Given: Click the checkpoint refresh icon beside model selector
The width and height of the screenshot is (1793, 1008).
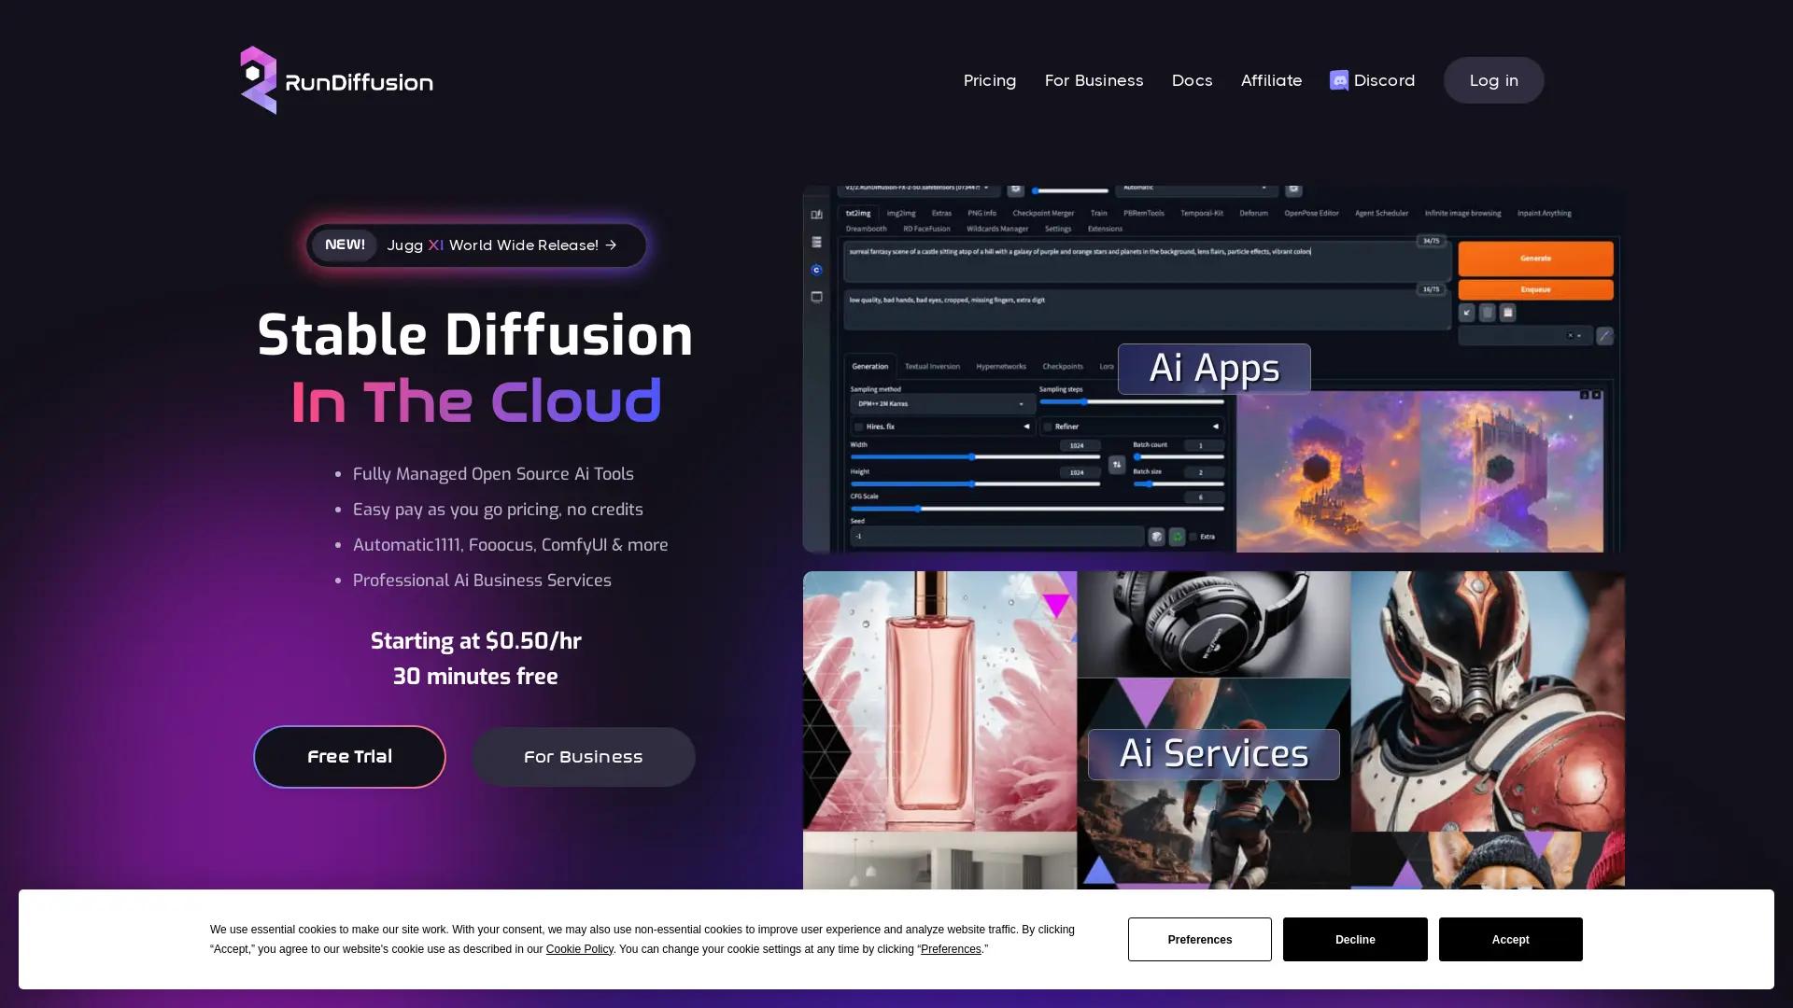Looking at the screenshot, I should click(x=1015, y=189).
